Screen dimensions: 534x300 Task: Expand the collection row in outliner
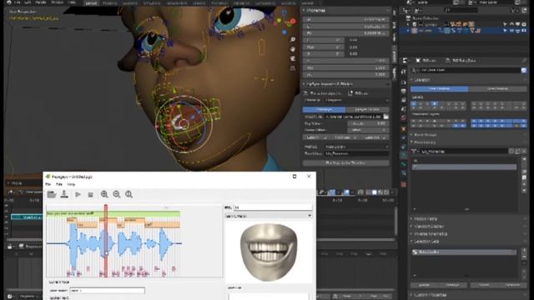tap(408, 24)
